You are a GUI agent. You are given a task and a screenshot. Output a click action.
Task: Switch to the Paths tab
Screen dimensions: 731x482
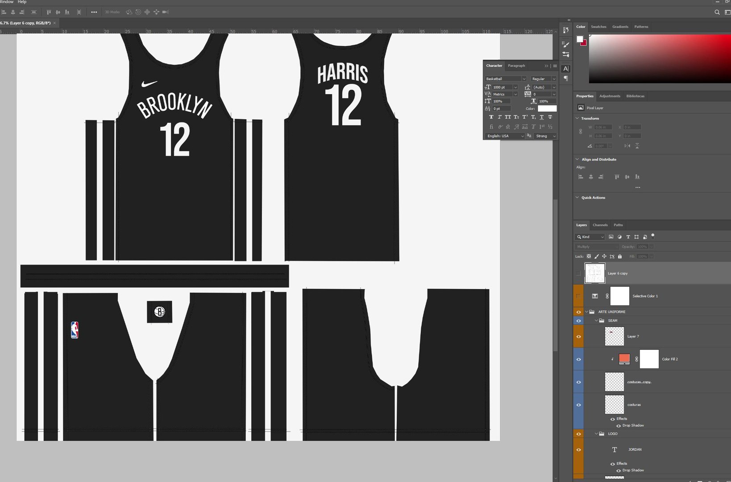click(618, 225)
